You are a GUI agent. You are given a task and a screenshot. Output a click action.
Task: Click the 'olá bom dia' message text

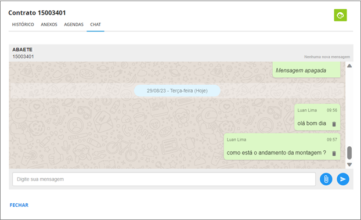coord(312,123)
